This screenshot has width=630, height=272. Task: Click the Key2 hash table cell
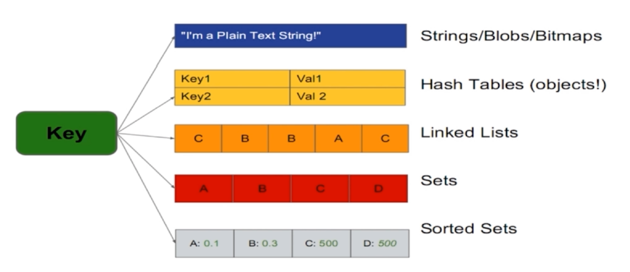coord(232,97)
